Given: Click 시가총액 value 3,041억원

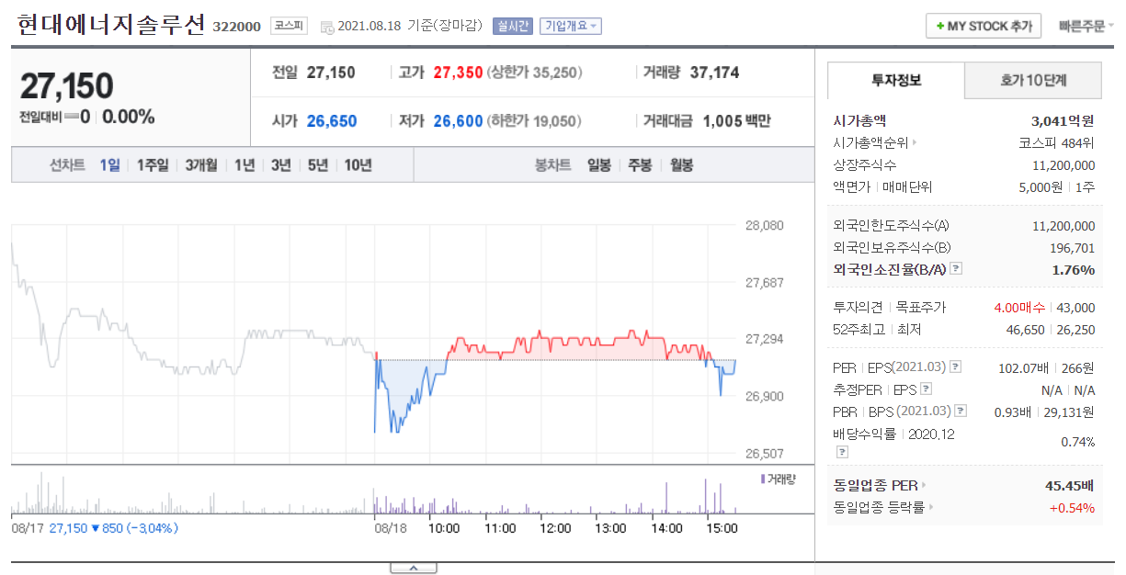Looking at the screenshot, I should pyautogui.click(x=1063, y=120).
